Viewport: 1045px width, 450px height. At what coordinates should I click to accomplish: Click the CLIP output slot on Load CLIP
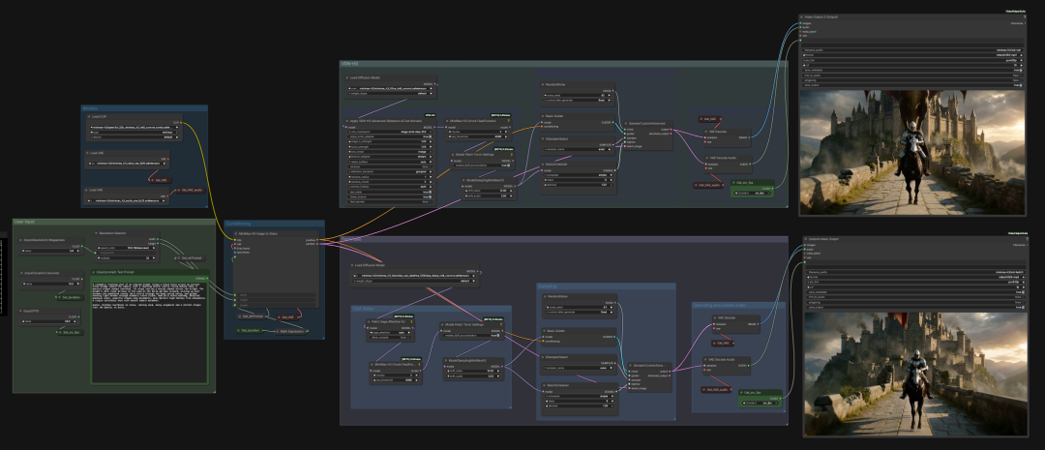[181, 123]
